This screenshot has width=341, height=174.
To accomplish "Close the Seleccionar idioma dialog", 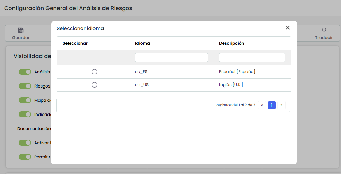I will (288, 28).
